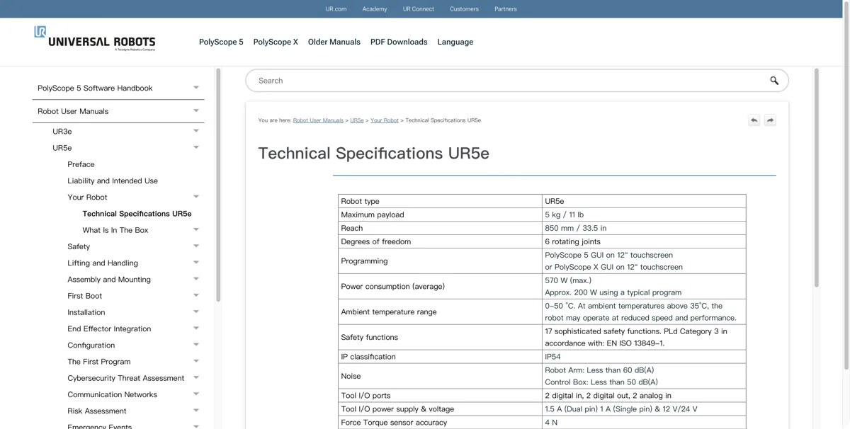This screenshot has width=850, height=429.
Task: Open First Boot item
Action: 85,296
